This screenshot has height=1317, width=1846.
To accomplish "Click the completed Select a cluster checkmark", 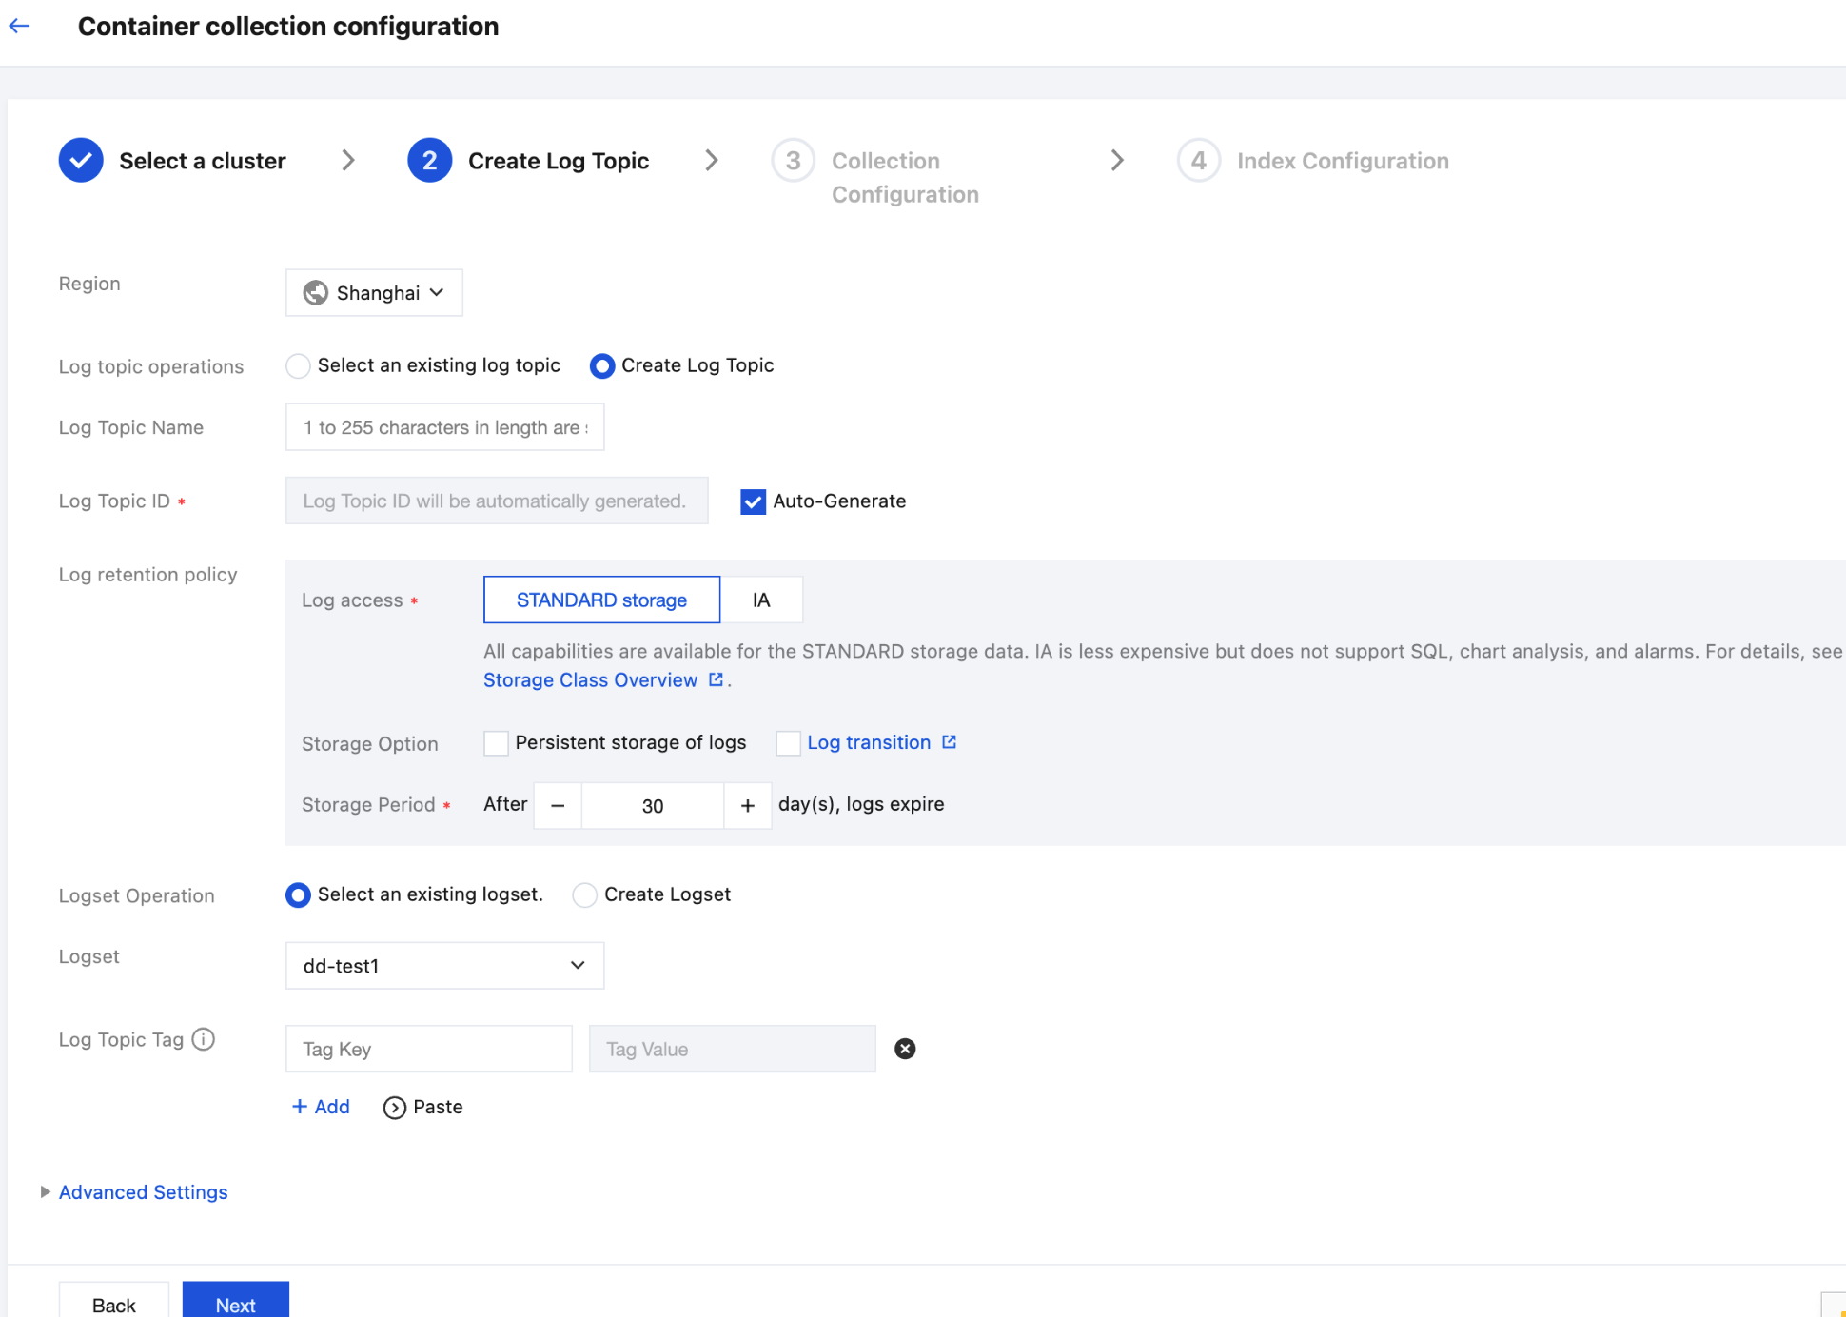I will 81,161.
